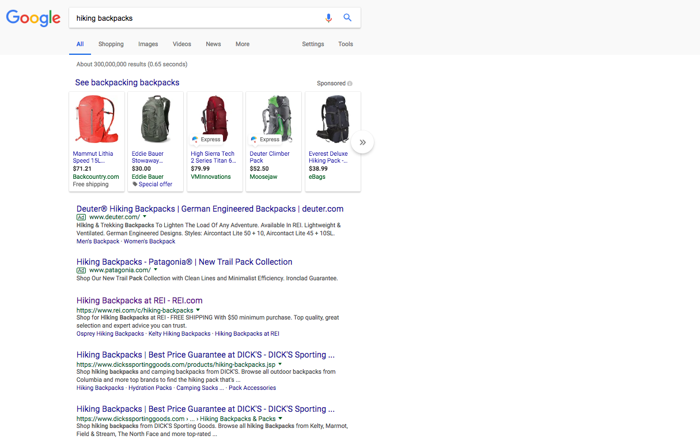Click eBags seller name
The height and width of the screenshot is (447, 700).
(317, 176)
